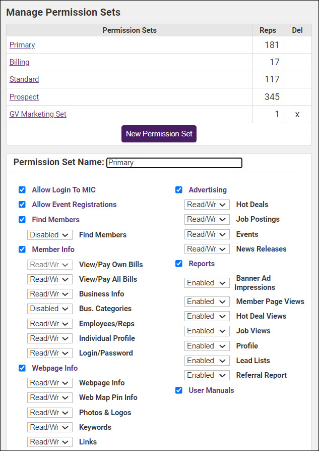Image resolution: width=319 pixels, height=451 pixels.
Task: Uncheck the Webpage Info section checkbox
Action: (x=22, y=368)
